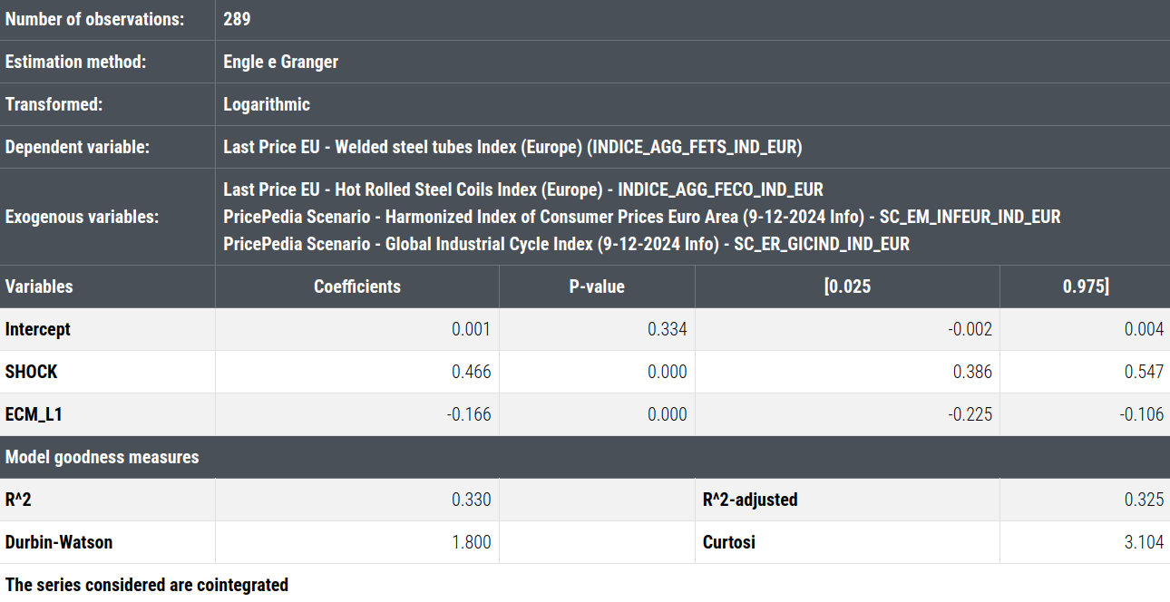This screenshot has height=602, width=1170.
Task: Click the SHOCK coefficient value 0.466
Action: (x=472, y=372)
